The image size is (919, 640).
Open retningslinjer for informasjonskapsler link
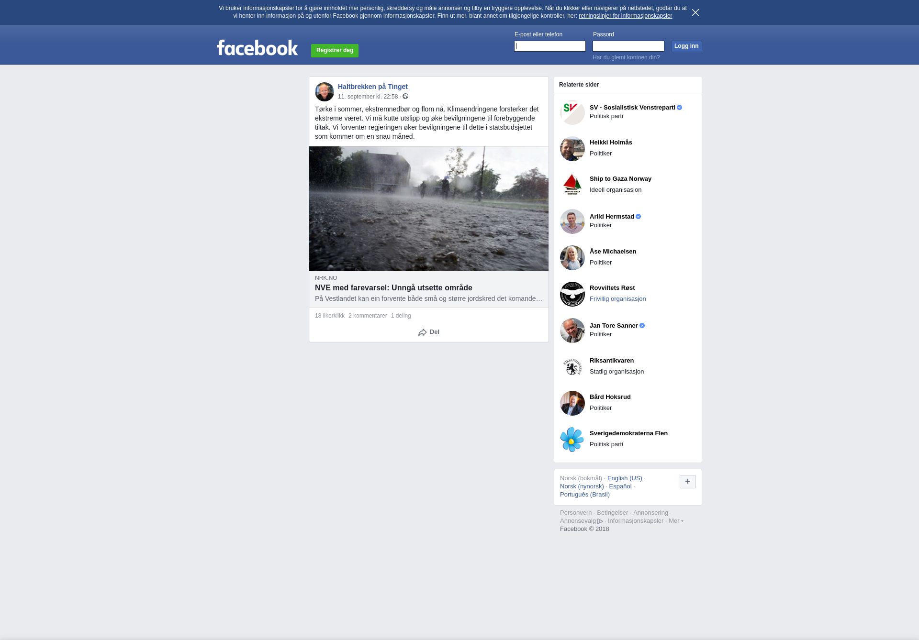point(625,16)
